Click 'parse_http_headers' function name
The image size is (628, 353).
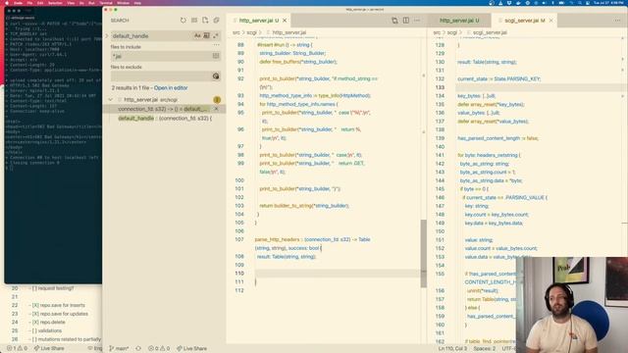click(x=277, y=239)
